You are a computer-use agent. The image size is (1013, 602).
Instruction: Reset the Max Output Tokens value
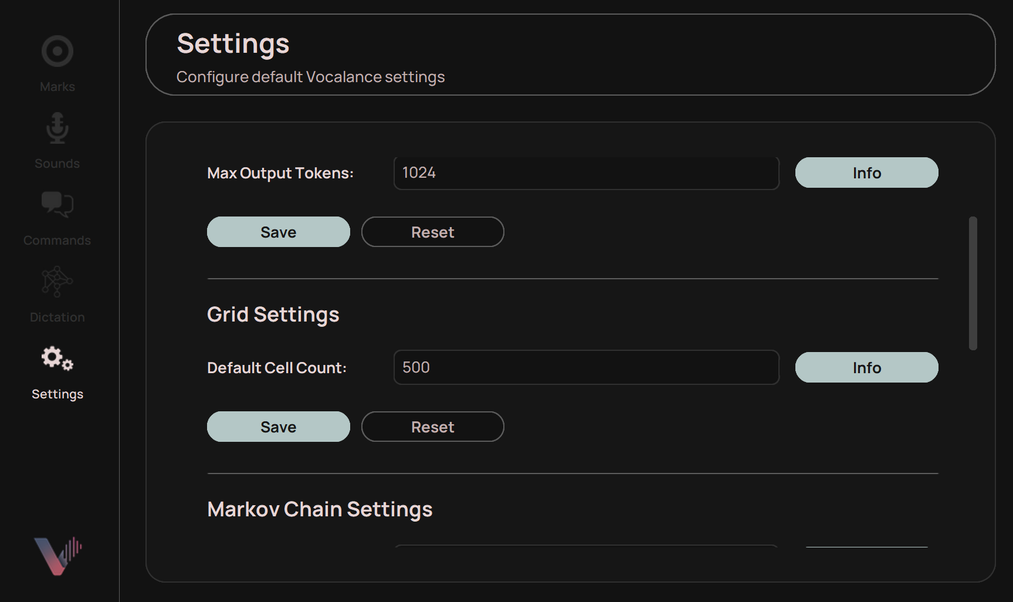(x=432, y=232)
